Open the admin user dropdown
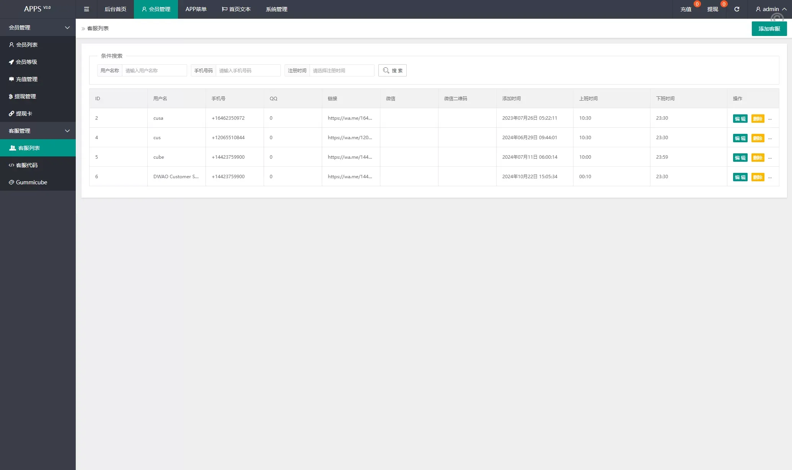Screen dimensions: 792x470 771,9
